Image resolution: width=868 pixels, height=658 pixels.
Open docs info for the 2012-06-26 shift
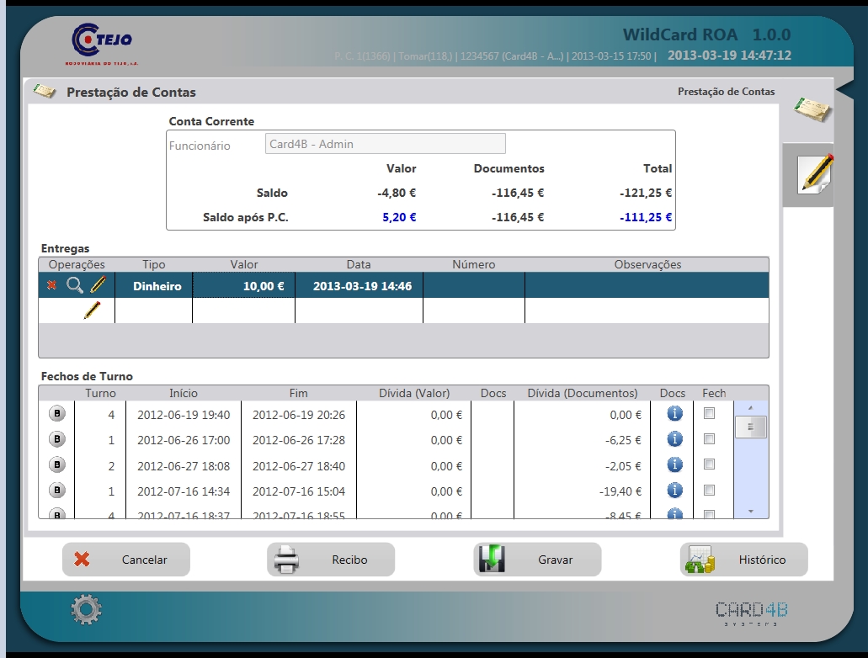coord(674,439)
